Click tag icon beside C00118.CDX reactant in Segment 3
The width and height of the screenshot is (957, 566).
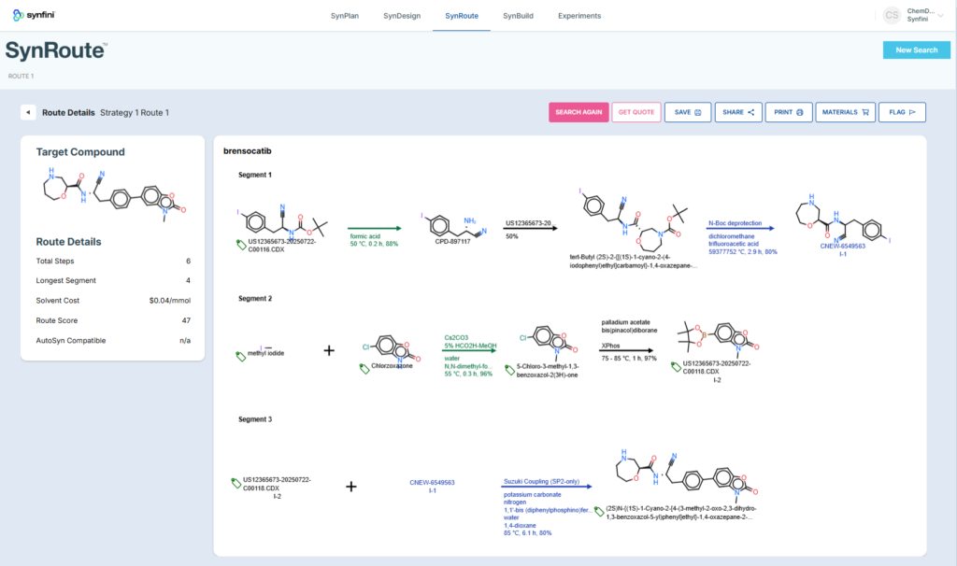(x=236, y=483)
